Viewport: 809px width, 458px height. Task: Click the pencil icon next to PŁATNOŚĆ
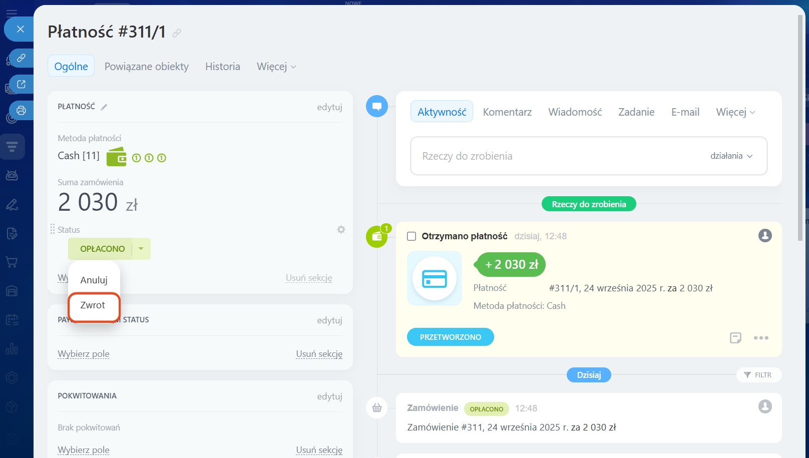[104, 107]
